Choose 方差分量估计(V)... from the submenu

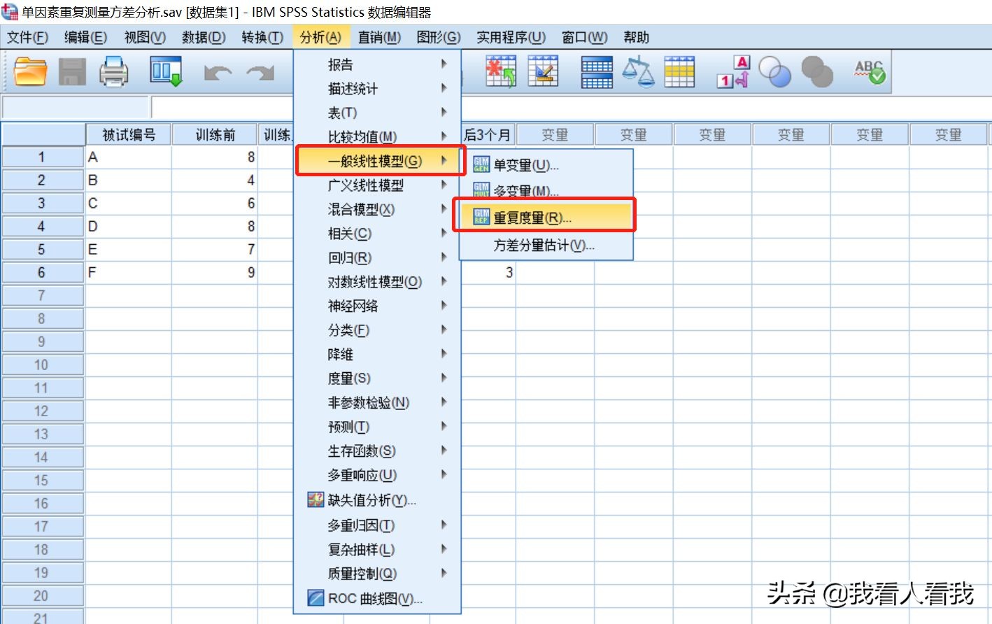(546, 246)
